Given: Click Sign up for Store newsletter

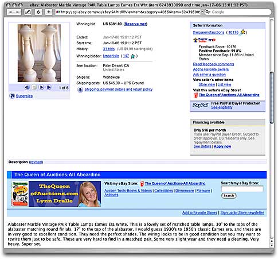Looking at the screenshot, I should pyautogui.click(x=242, y=212).
